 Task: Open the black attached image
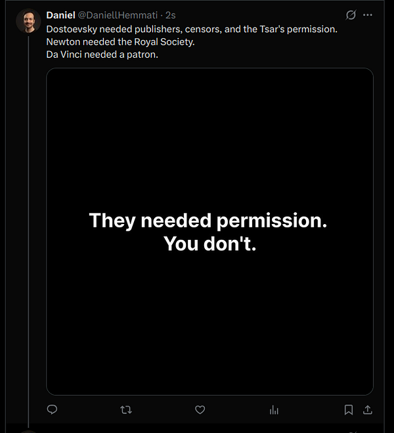tap(209, 131)
